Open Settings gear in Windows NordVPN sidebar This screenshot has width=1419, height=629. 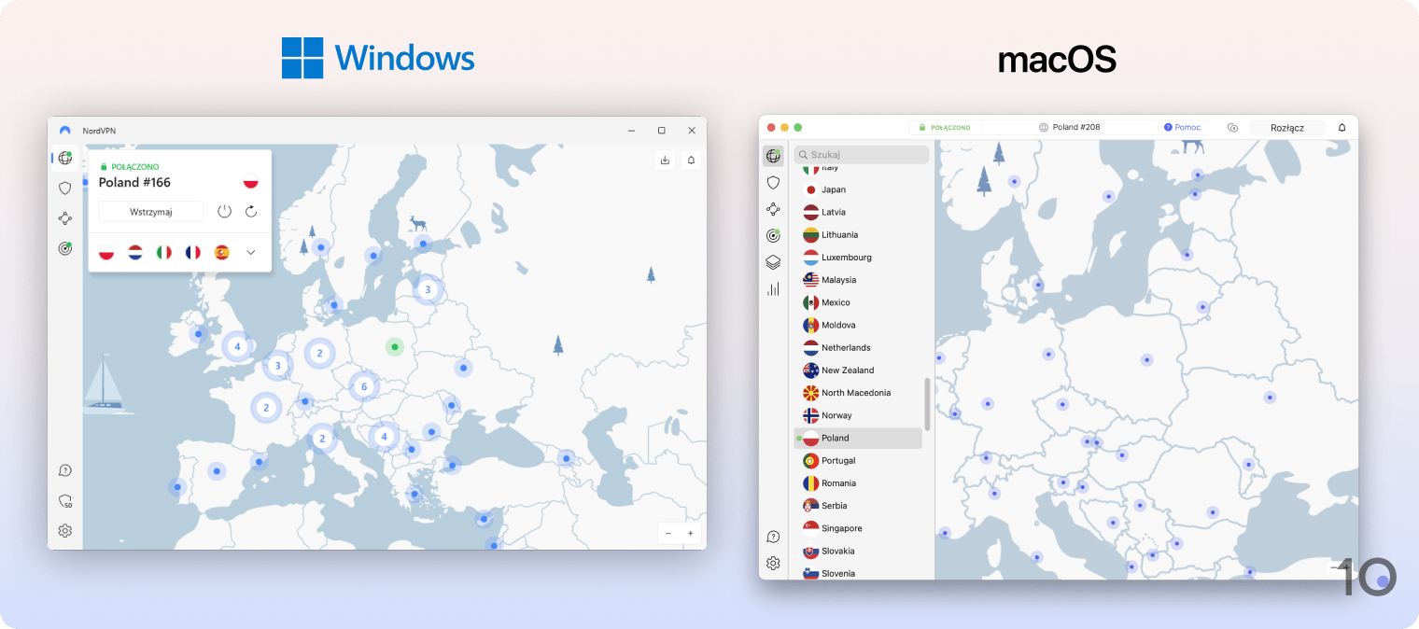64,531
